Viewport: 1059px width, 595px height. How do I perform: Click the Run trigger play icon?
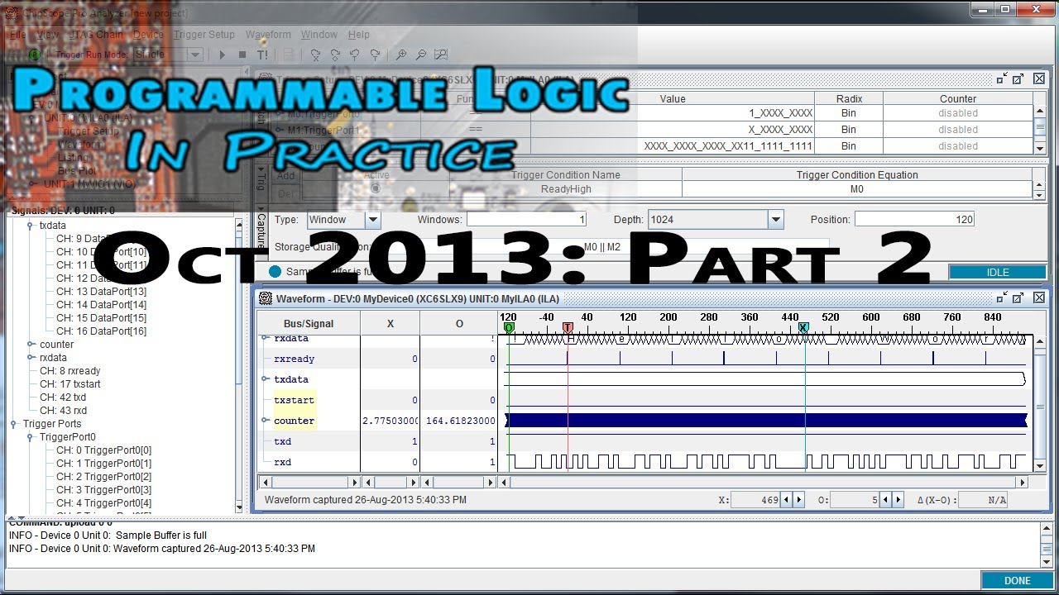click(x=222, y=55)
